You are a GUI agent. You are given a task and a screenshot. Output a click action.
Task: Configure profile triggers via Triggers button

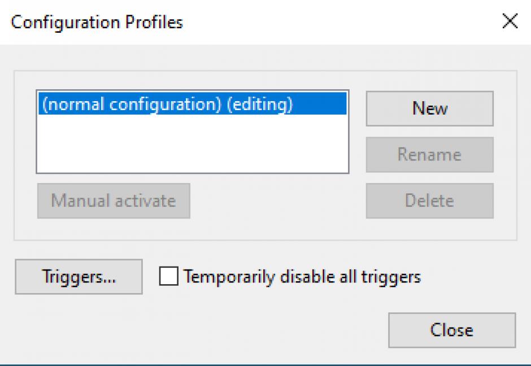coord(79,277)
